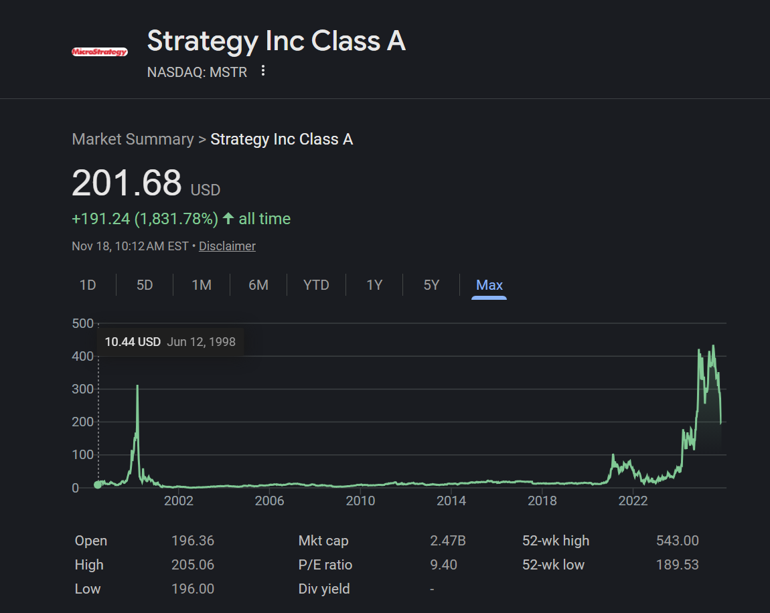Click the 10.44 USD Jun 12, 1998 tooltip
Screen dimensions: 770x613
pyautogui.click(x=170, y=342)
